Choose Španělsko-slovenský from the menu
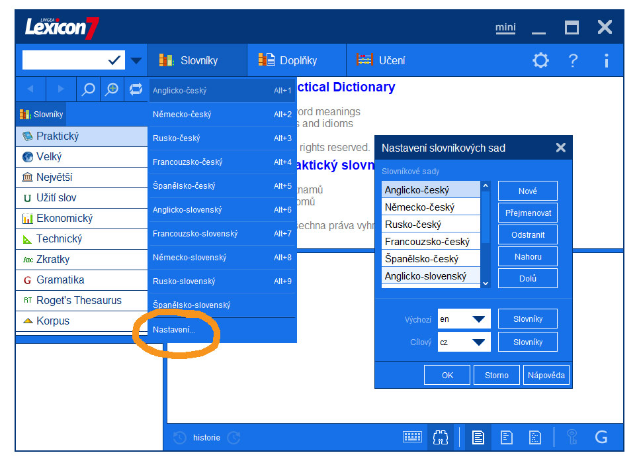 pos(222,305)
